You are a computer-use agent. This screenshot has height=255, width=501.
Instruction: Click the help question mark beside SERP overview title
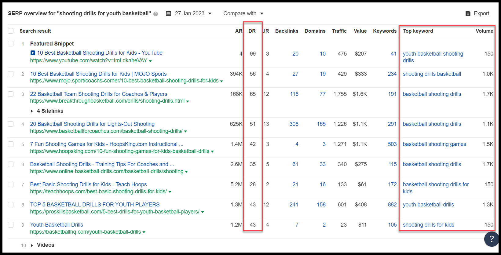click(156, 14)
